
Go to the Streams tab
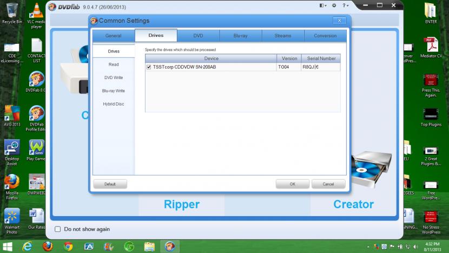pos(283,36)
